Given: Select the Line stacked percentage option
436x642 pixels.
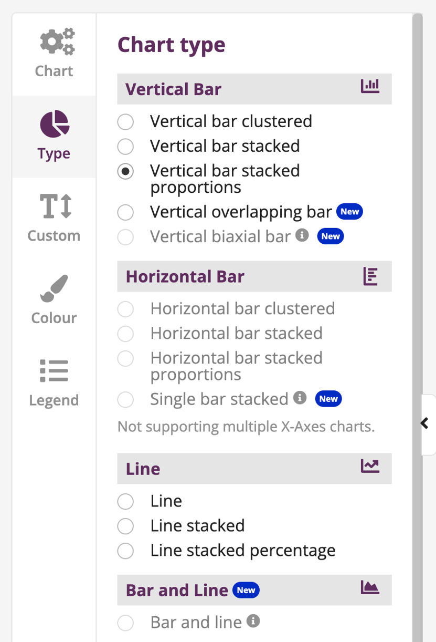Looking at the screenshot, I should (x=125, y=551).
